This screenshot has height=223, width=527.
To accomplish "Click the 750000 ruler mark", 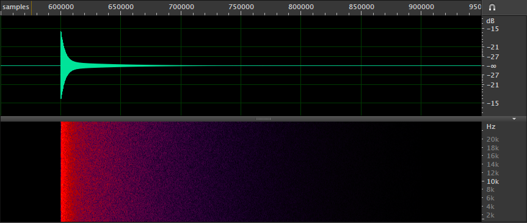I will click(x=241, y=7).
